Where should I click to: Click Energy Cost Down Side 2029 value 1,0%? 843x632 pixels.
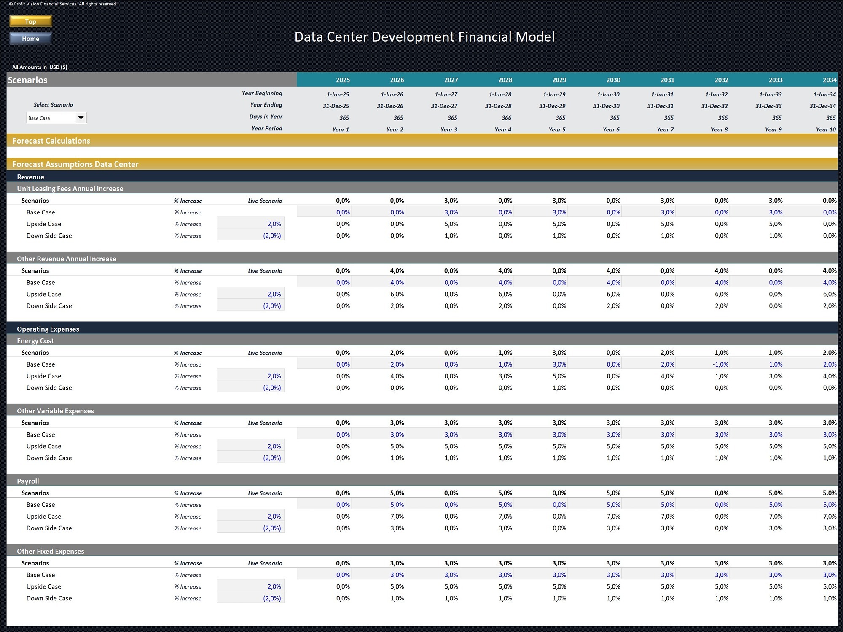pyautogui.click(x=559, y=388)
